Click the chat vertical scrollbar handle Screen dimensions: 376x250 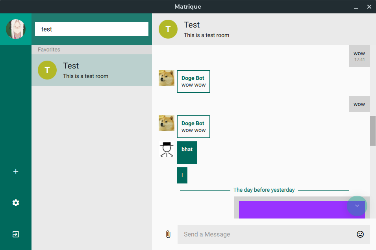point(373,131)
